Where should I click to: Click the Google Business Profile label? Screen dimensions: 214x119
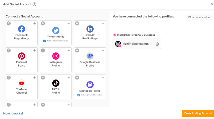(90, 64)
